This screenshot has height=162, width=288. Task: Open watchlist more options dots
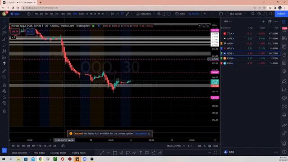click(x=276, y=22)
